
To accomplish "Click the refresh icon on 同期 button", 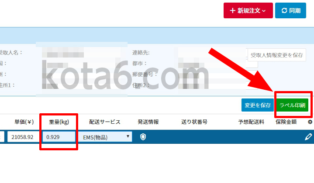I will click(284, 10).
